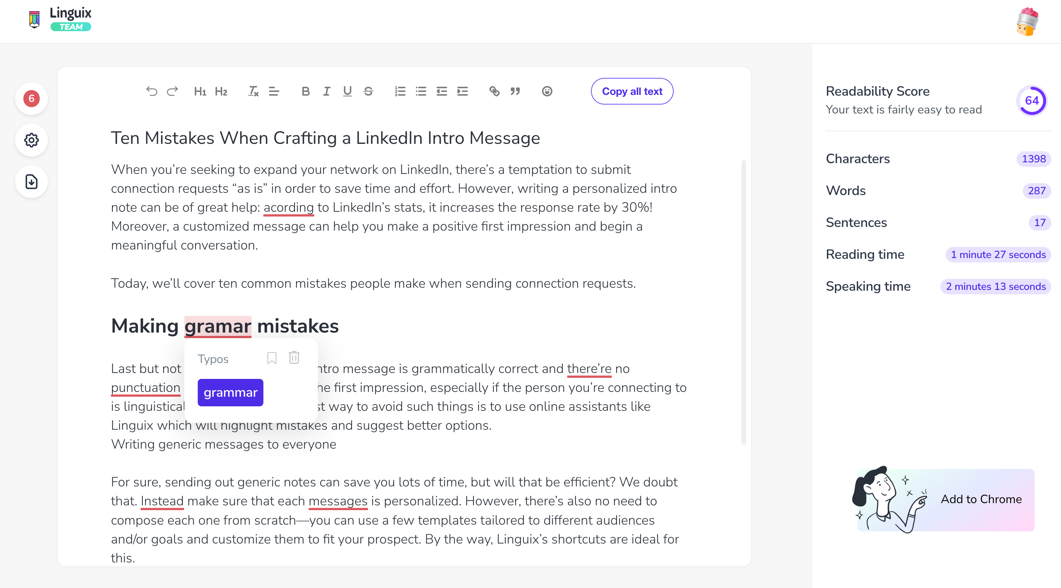
Task: Accept the "grammar" typo suggestion
Action: (x=230, y=393)
